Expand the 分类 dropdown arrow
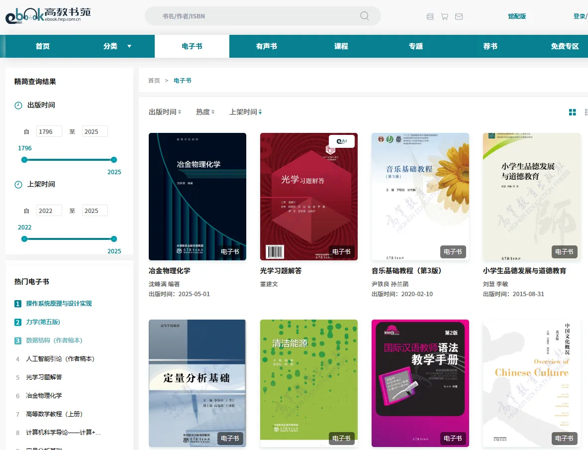Screen dimensions: 588x450 (x=129, y=46)
